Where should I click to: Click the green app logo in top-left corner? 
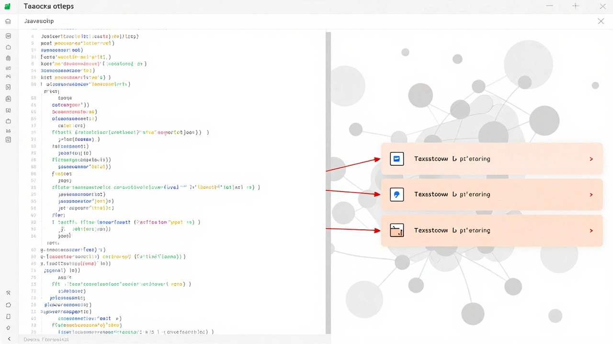8,7
